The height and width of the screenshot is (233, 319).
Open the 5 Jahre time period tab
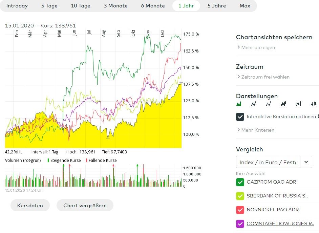click(216, 6)
